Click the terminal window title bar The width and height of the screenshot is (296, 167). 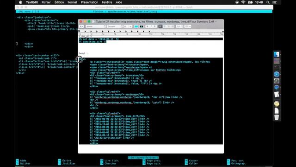(144, 7)
